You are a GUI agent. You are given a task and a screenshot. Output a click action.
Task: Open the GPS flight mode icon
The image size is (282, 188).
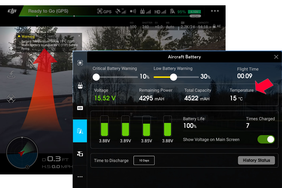click(104, 11)
